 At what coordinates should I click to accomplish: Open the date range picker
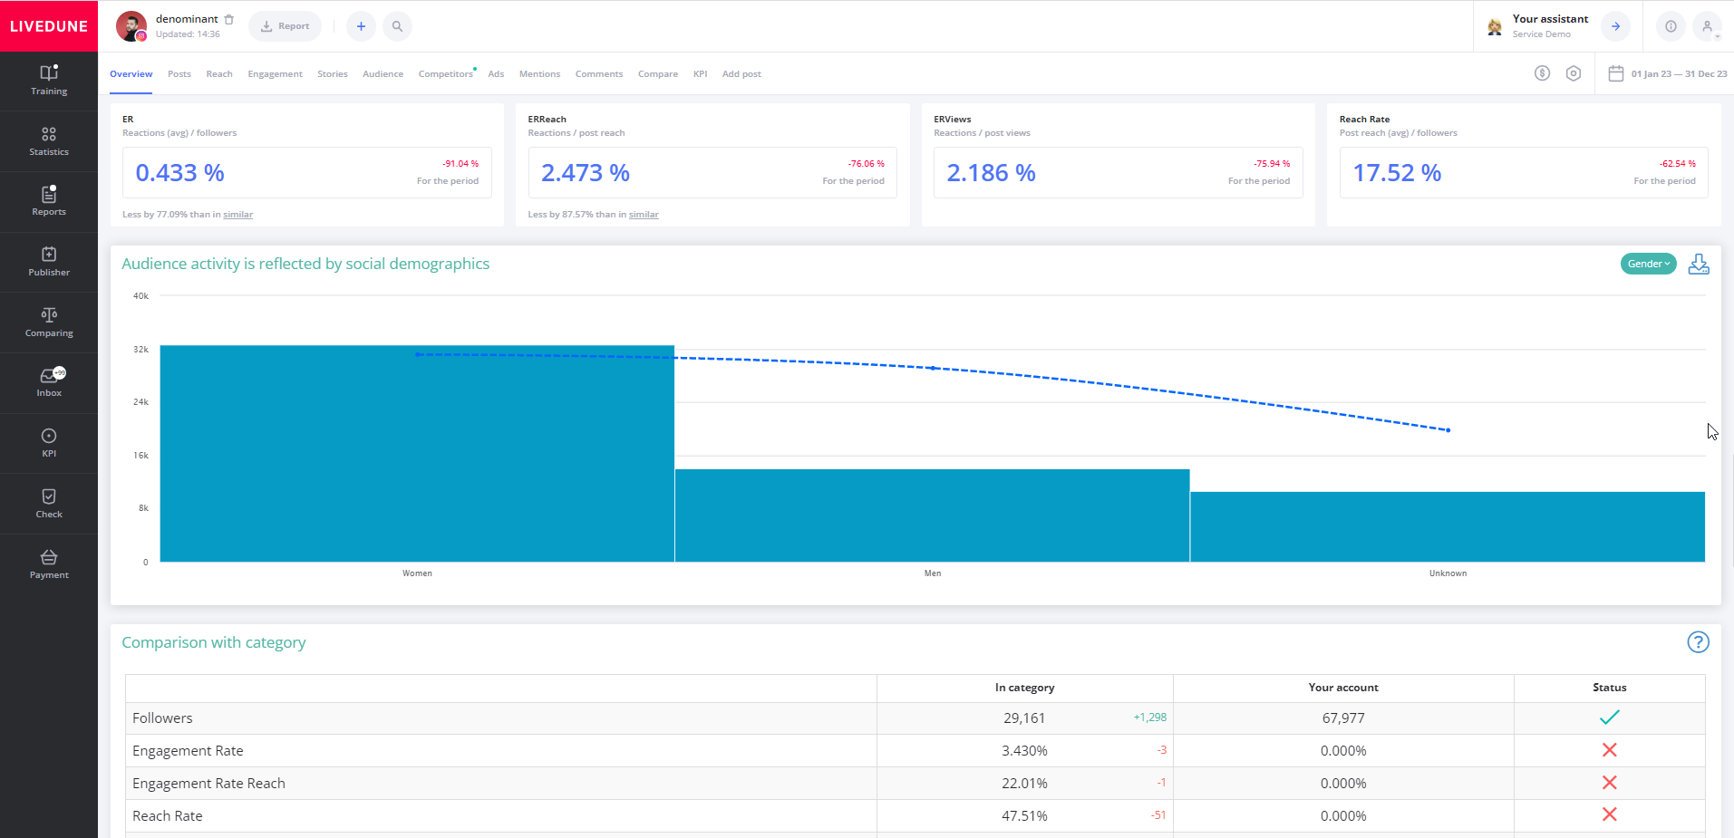click(1668, 73)
